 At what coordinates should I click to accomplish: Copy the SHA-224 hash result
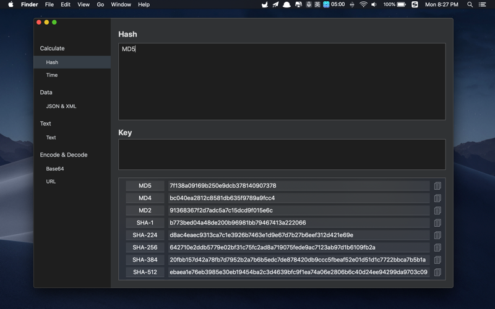pyautogui.click(x=437, y=235)
